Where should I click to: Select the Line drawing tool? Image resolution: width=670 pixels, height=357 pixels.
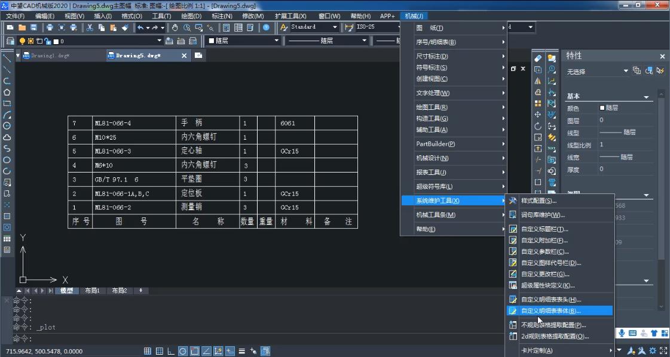(x=7, y=59)
